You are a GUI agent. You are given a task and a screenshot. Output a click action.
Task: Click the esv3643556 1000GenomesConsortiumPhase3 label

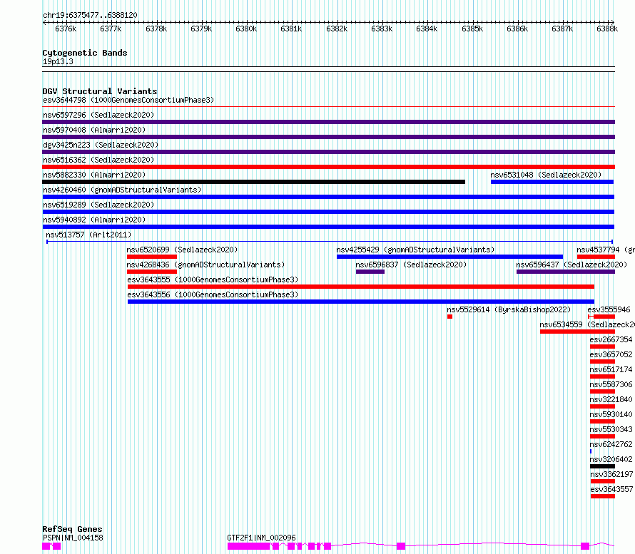click(213, 294)
